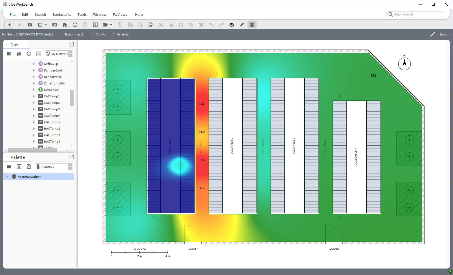The image size is (453, 275).
Task: Expand the HACTemp4 tree node
Action: [34, 142]
